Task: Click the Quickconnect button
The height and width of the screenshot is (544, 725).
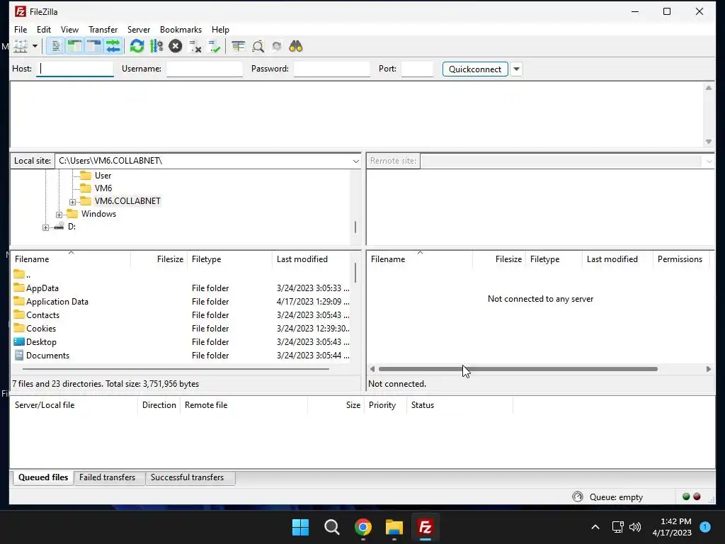Action: click(475, 69)
